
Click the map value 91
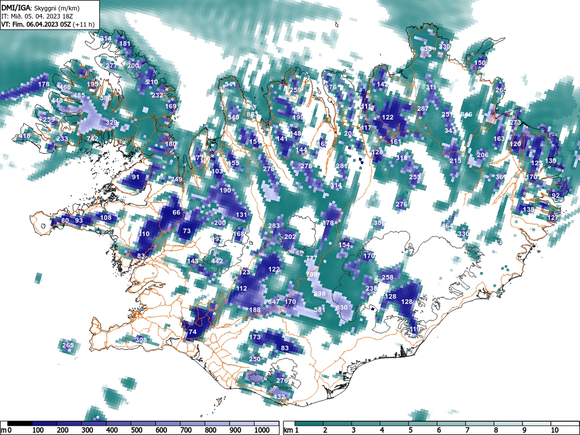click(136, 177)
